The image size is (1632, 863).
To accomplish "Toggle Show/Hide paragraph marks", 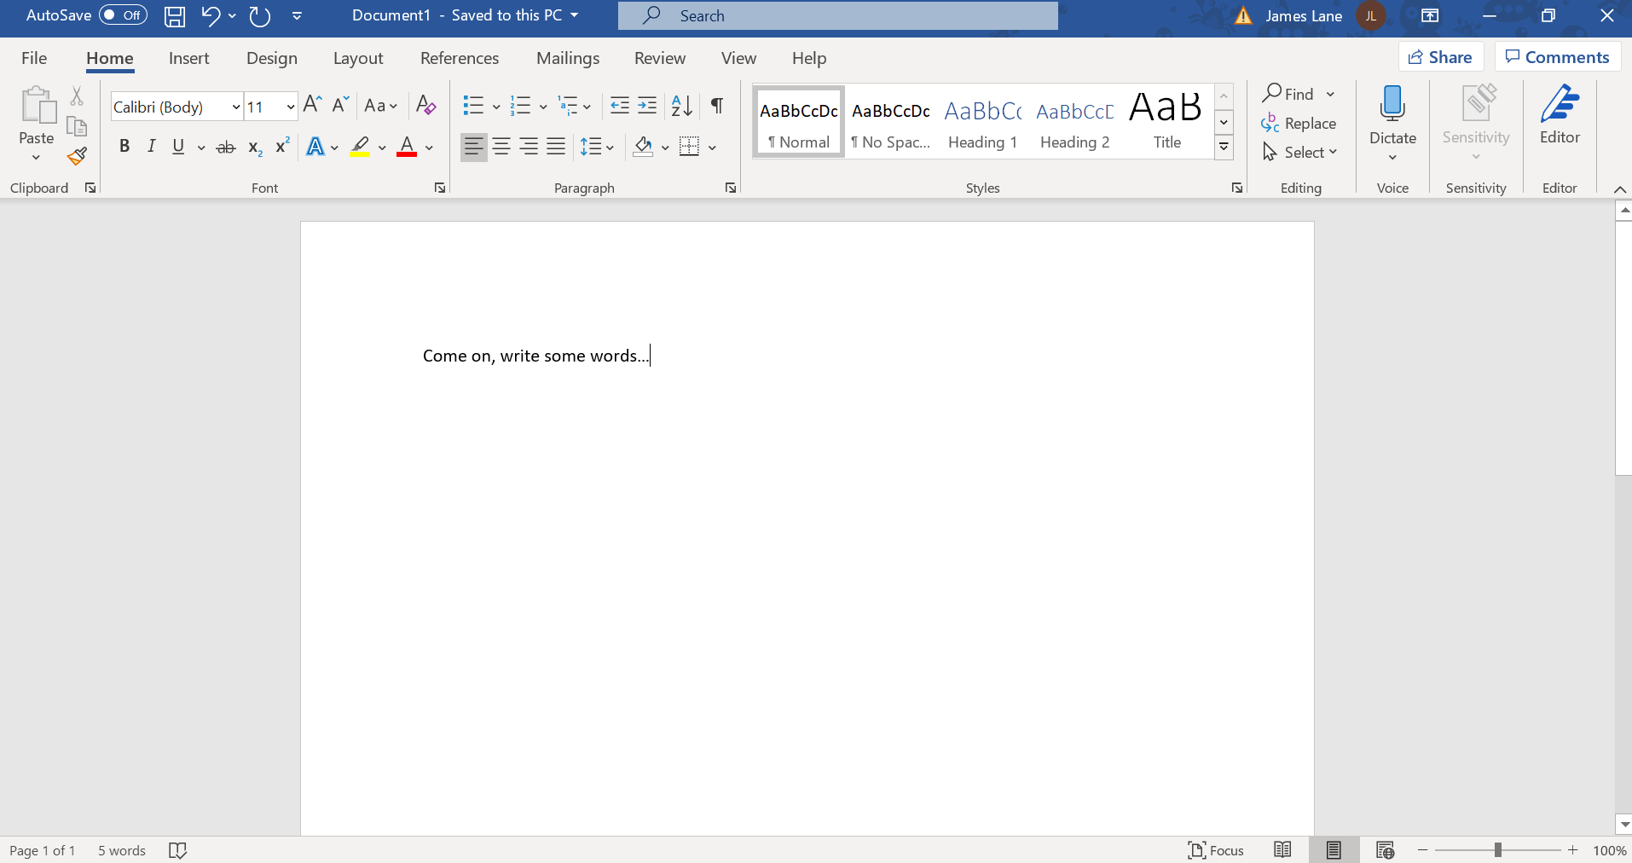I will tap(717, 106).
